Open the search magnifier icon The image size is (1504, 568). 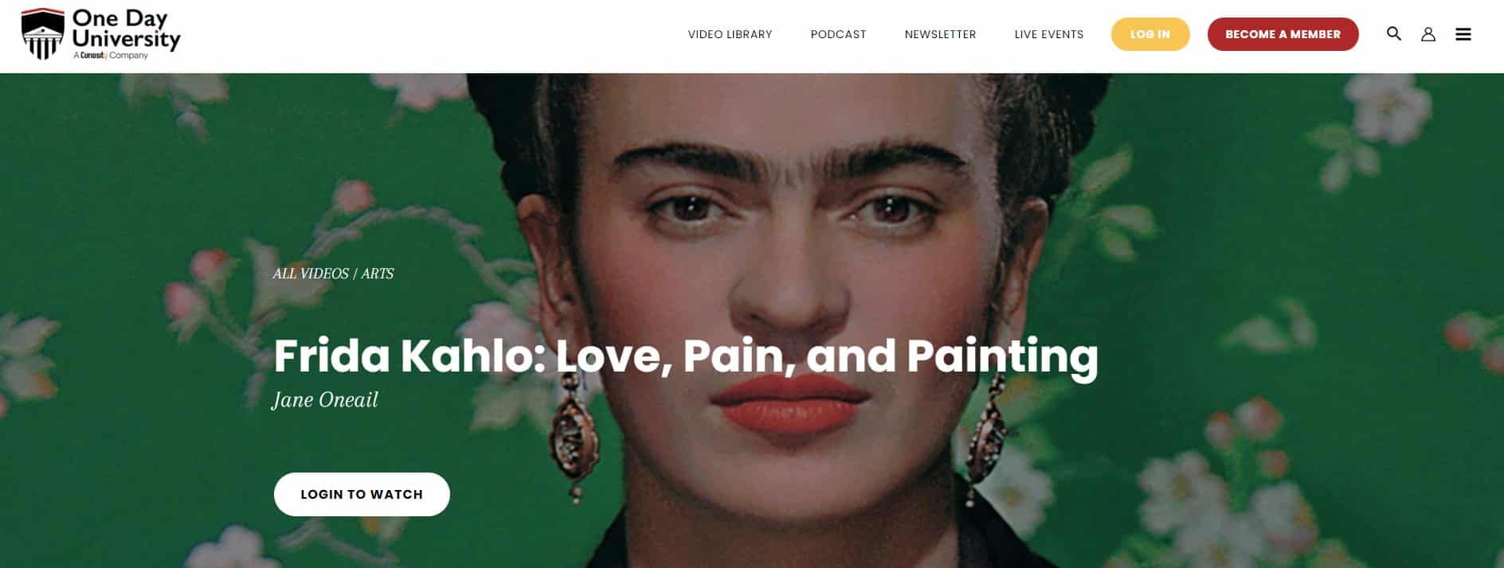coord(1393,33)
